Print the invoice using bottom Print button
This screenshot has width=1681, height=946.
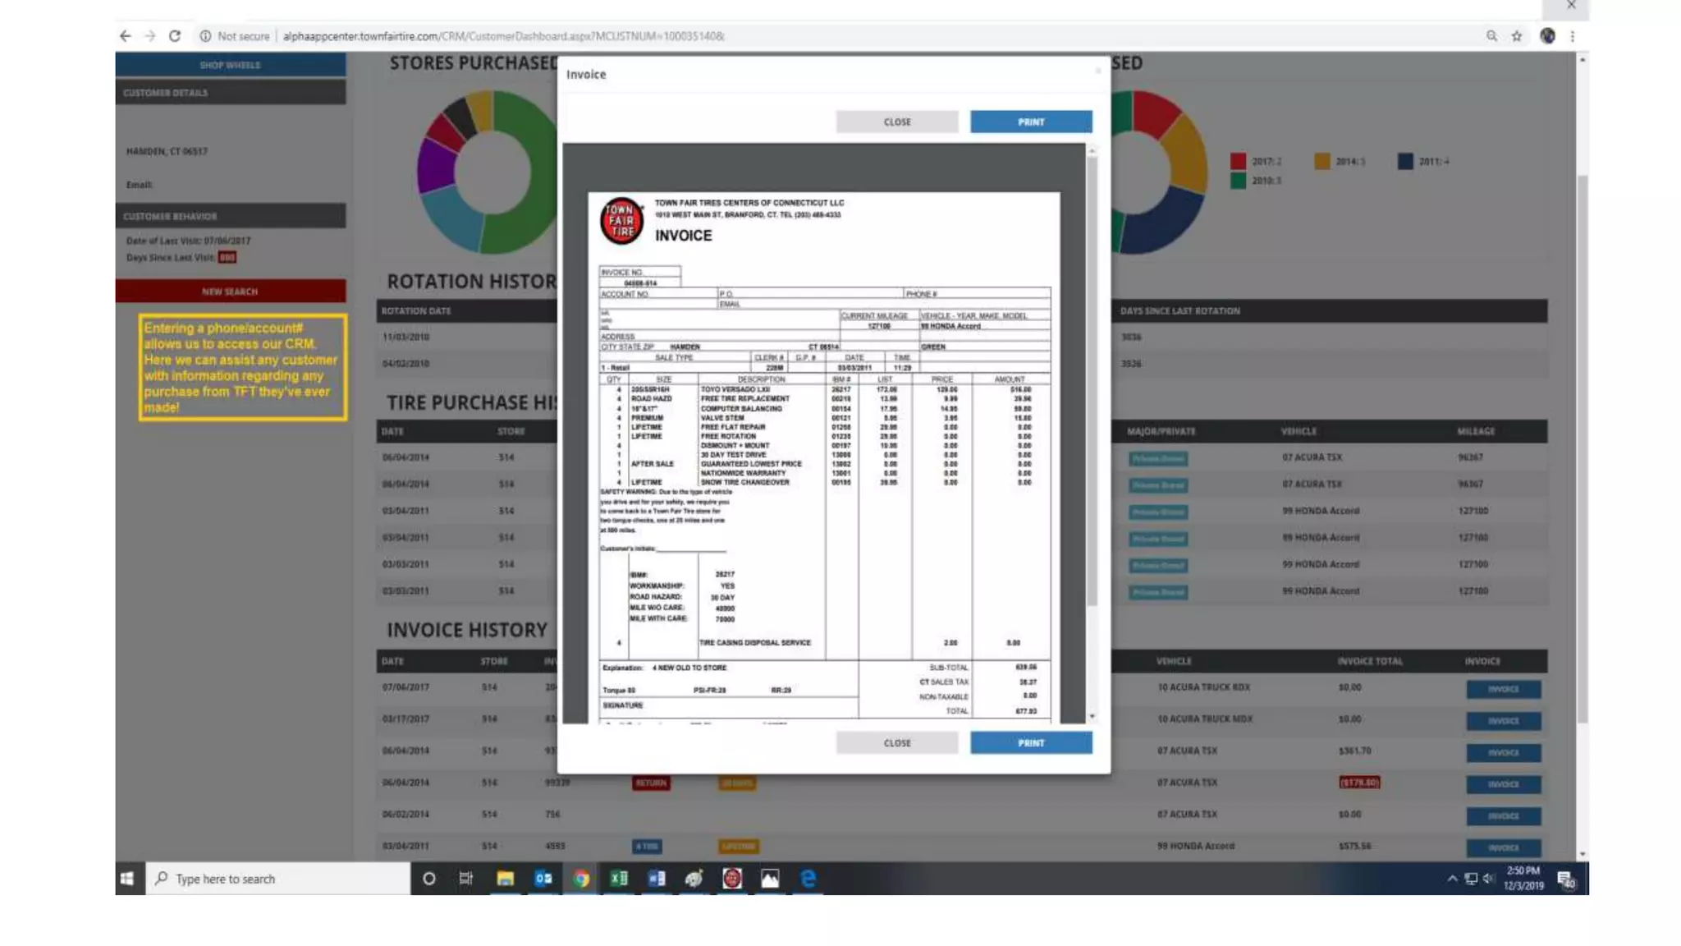point(1031,742)
